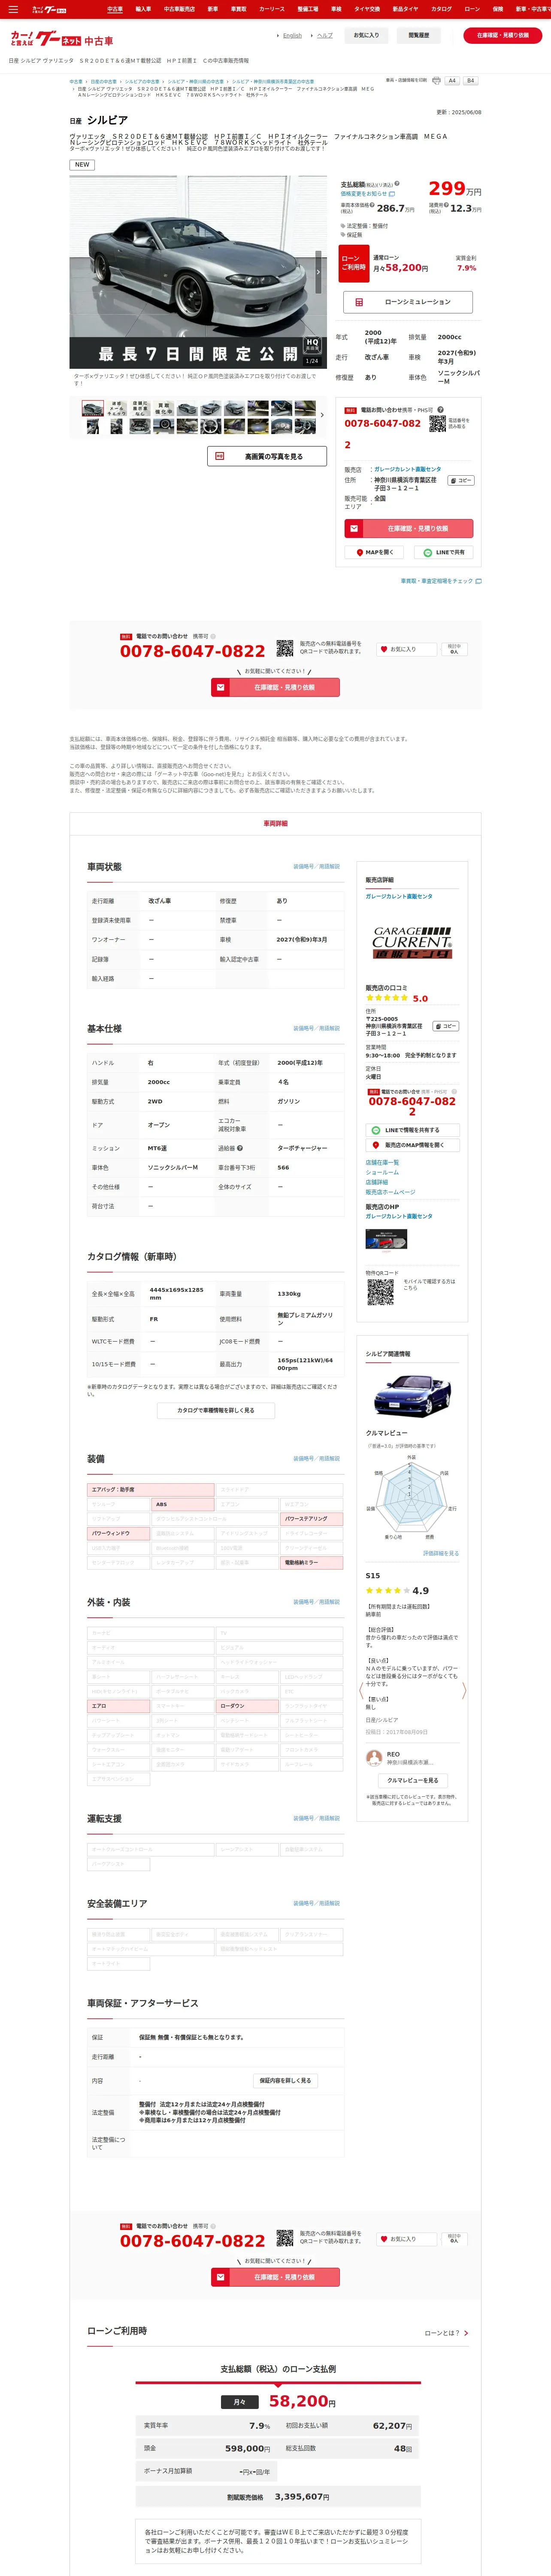551x2576 pixels.
Task: Click カタログで車種情報を詳しく見る button
Action: (x=215, y=1410)
